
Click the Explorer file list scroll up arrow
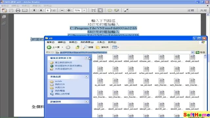click(205, 56)
